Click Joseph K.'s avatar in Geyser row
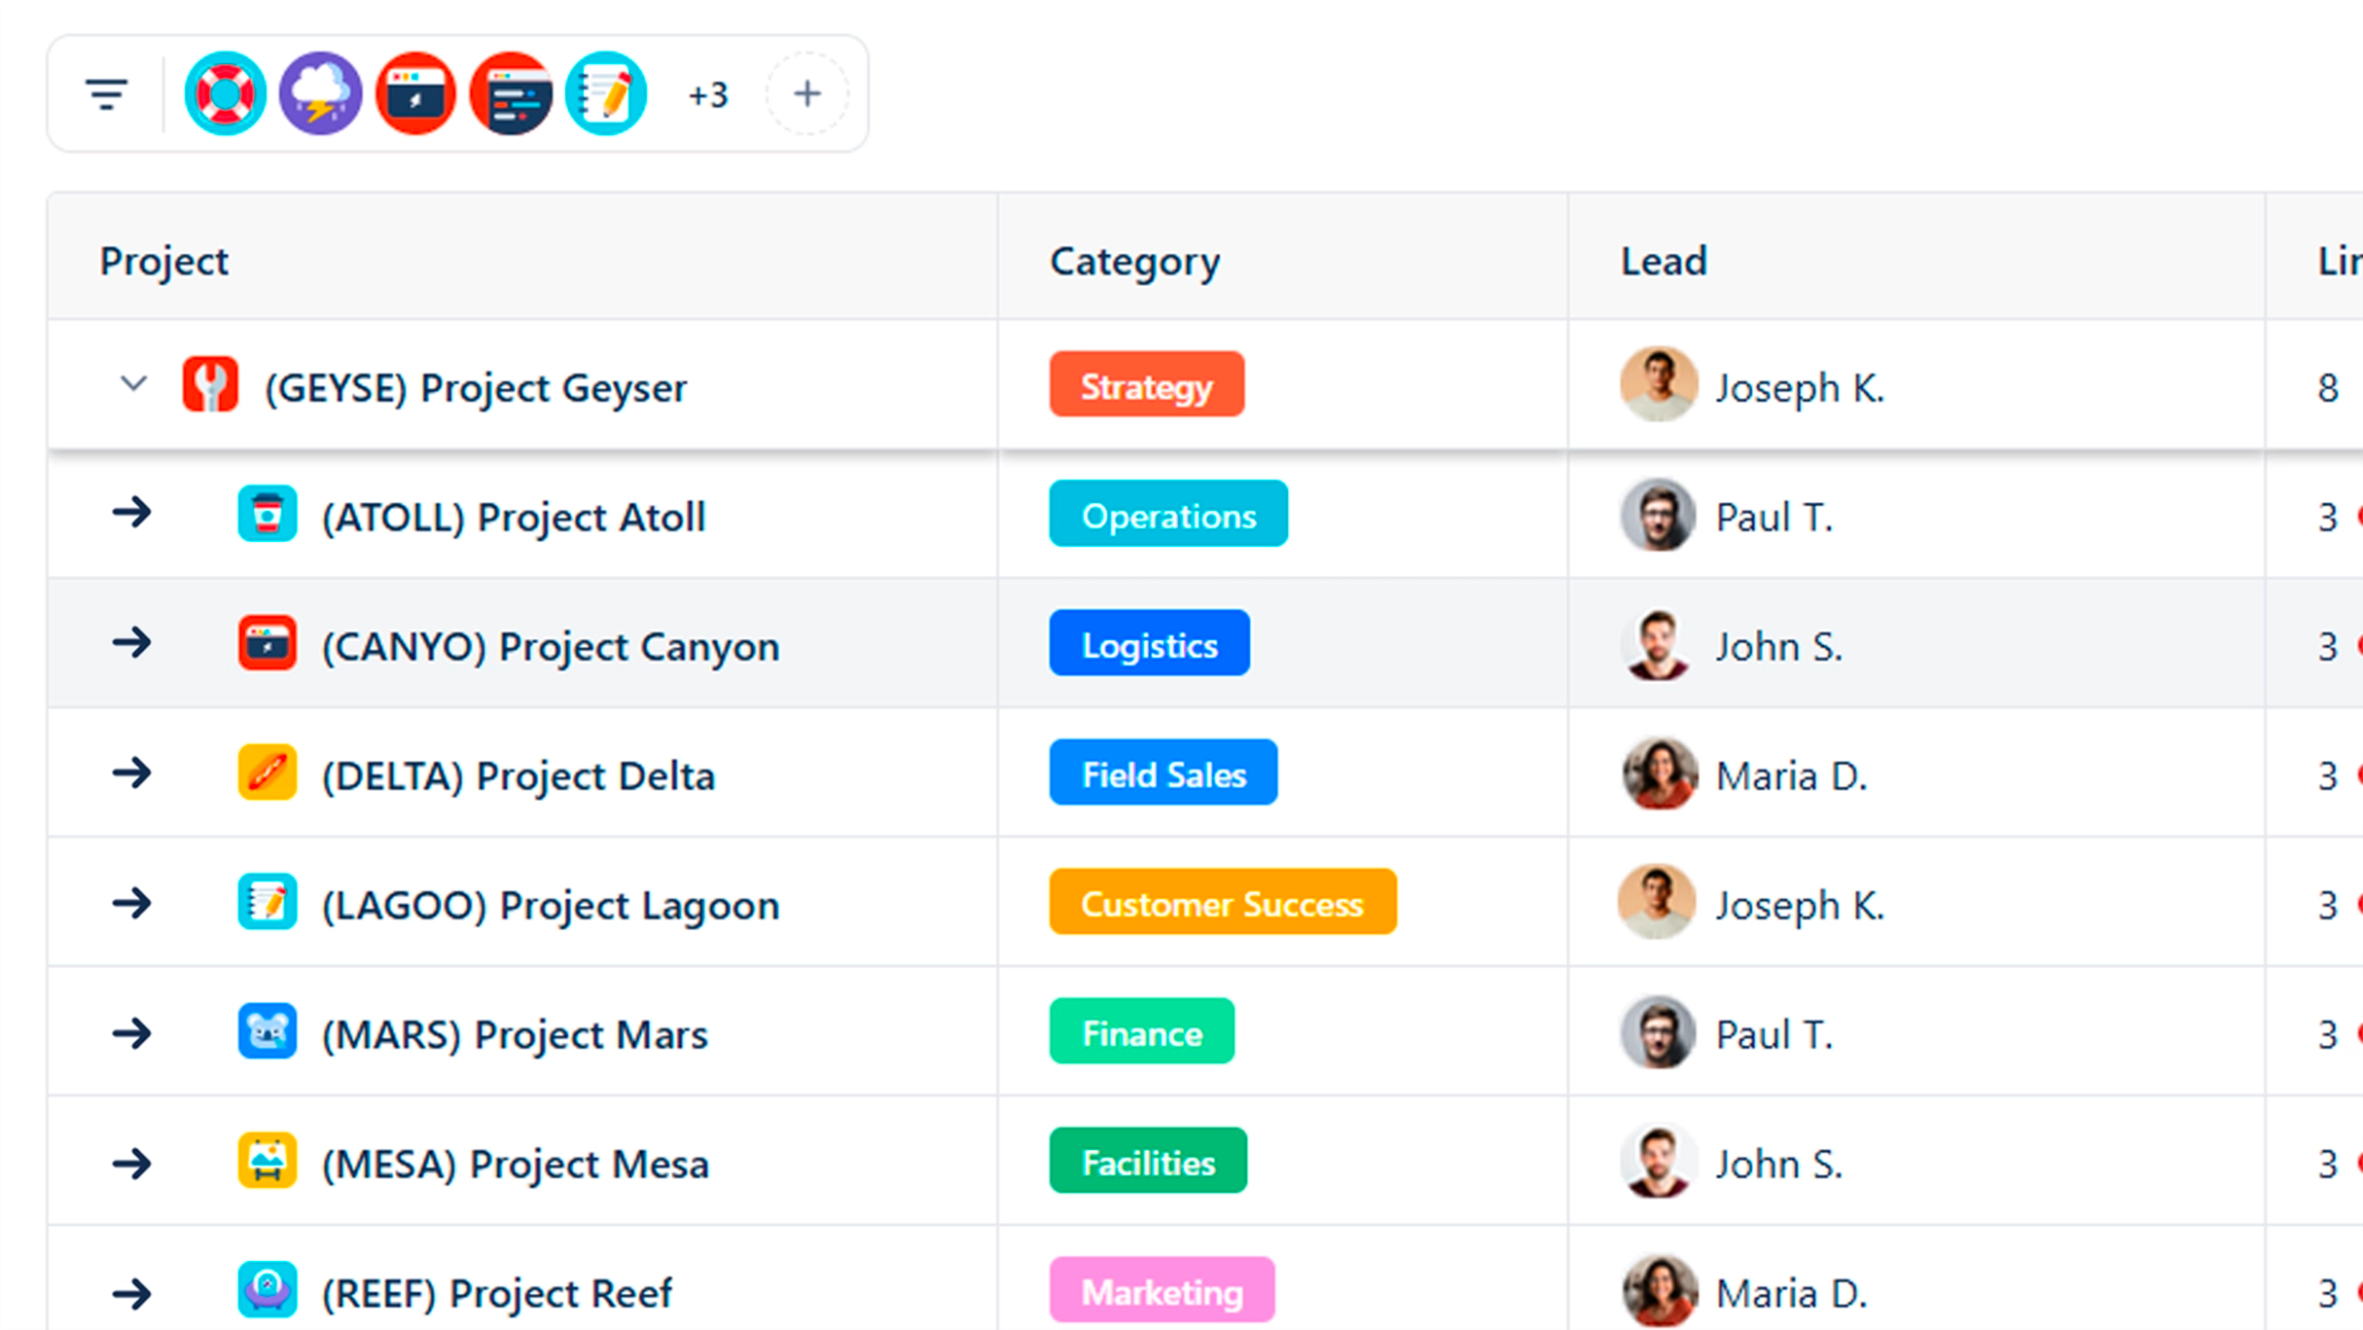Viewport: 2363px width, 1330px height. 1659,384
